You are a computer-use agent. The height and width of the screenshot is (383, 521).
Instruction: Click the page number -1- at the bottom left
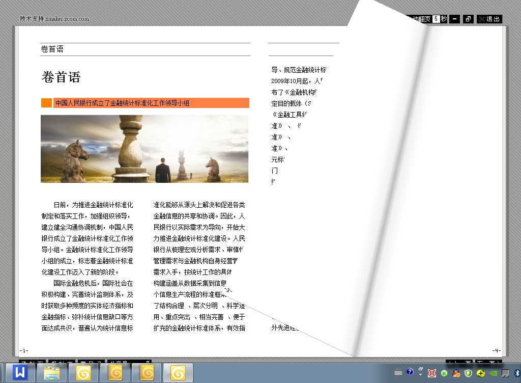(x=24, y=350)
